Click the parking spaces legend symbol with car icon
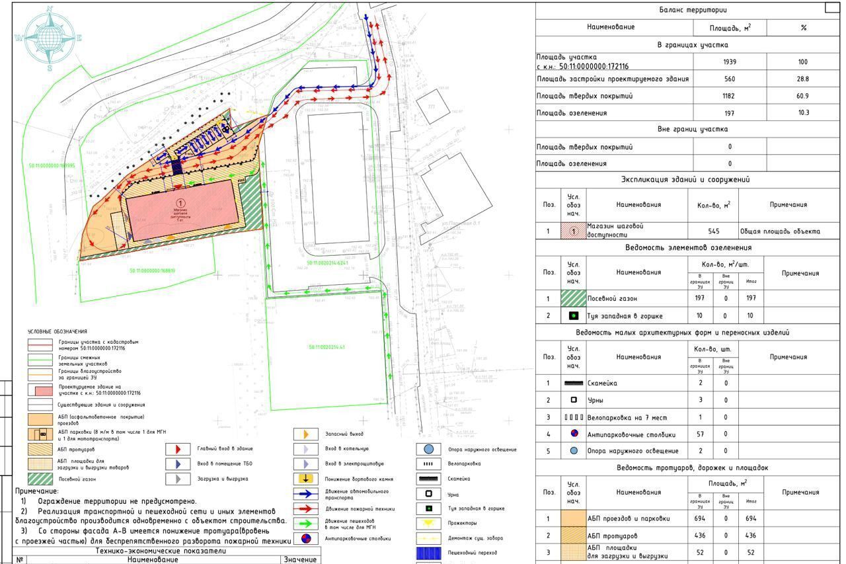846x564 pixels. point(40,434)
